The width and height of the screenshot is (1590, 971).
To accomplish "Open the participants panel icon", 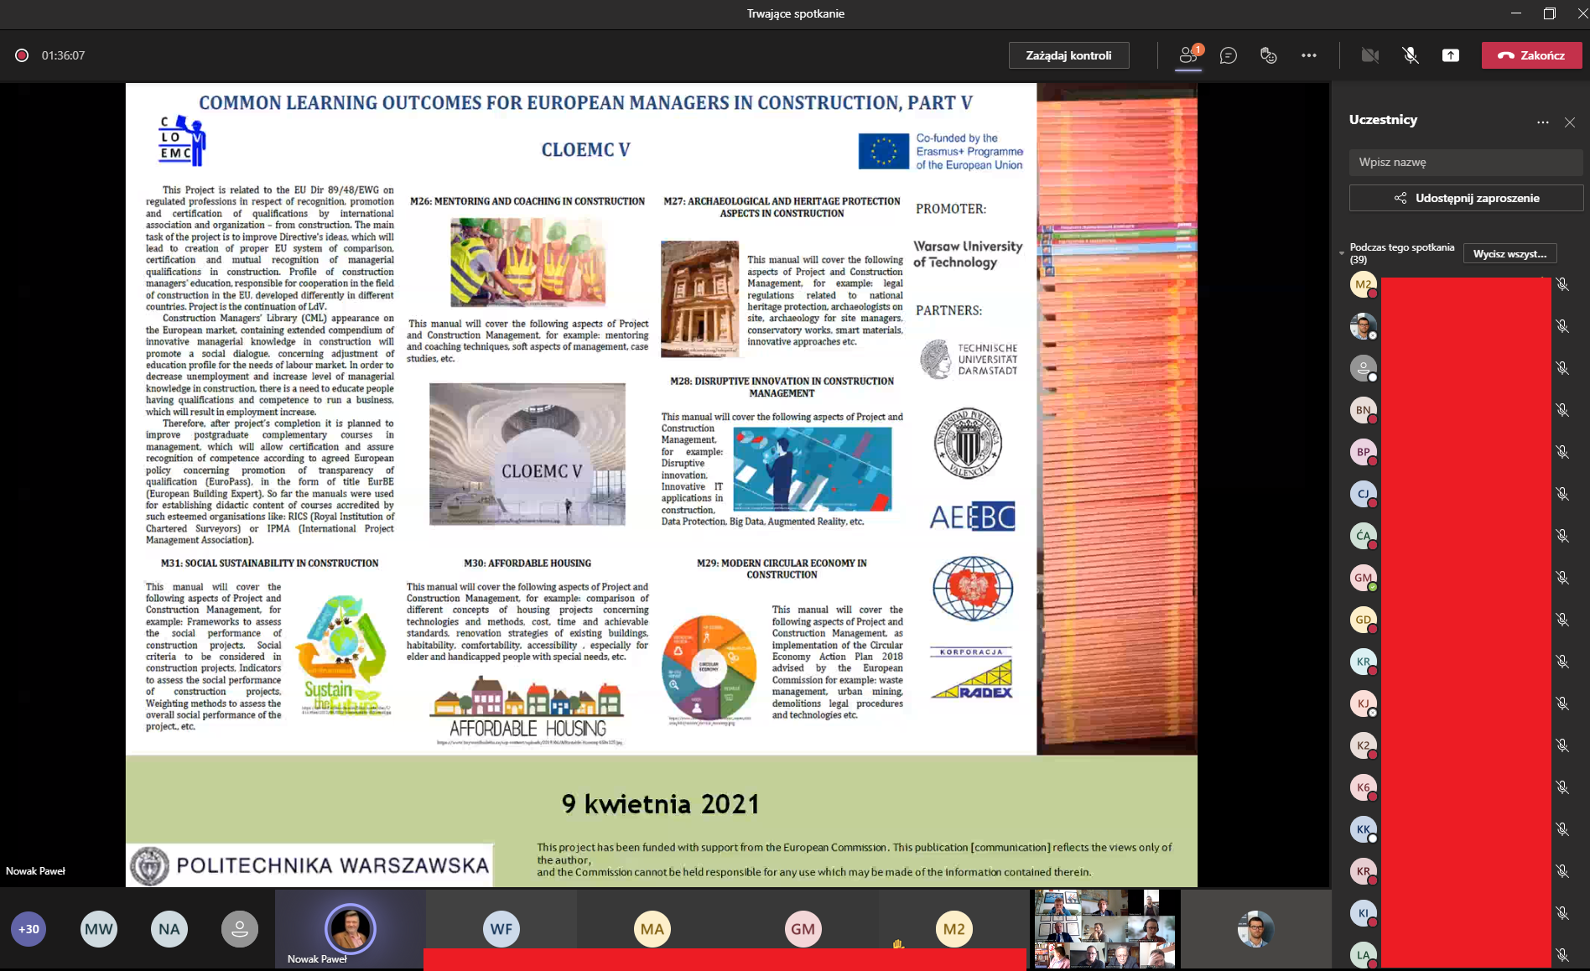I will pos(1189,55).
